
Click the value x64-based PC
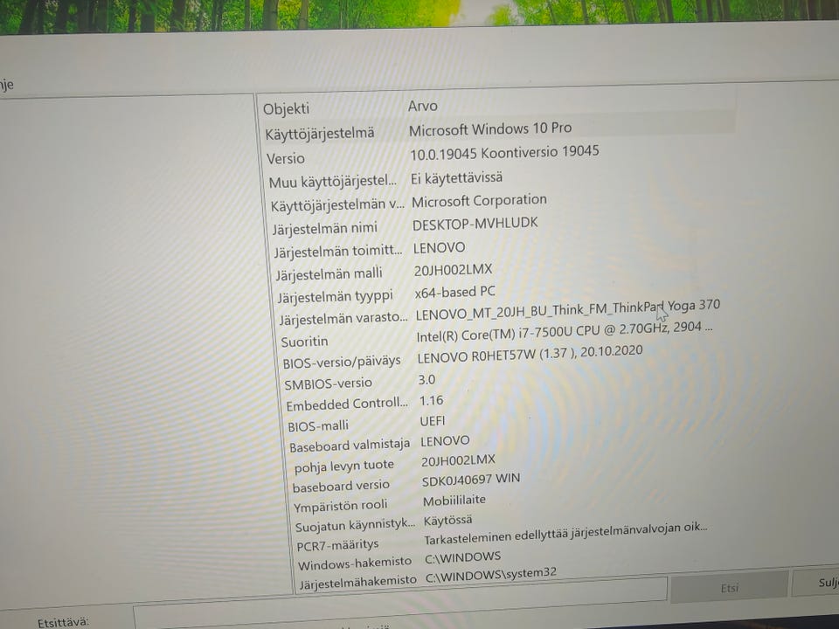click(x=454, y=292)
